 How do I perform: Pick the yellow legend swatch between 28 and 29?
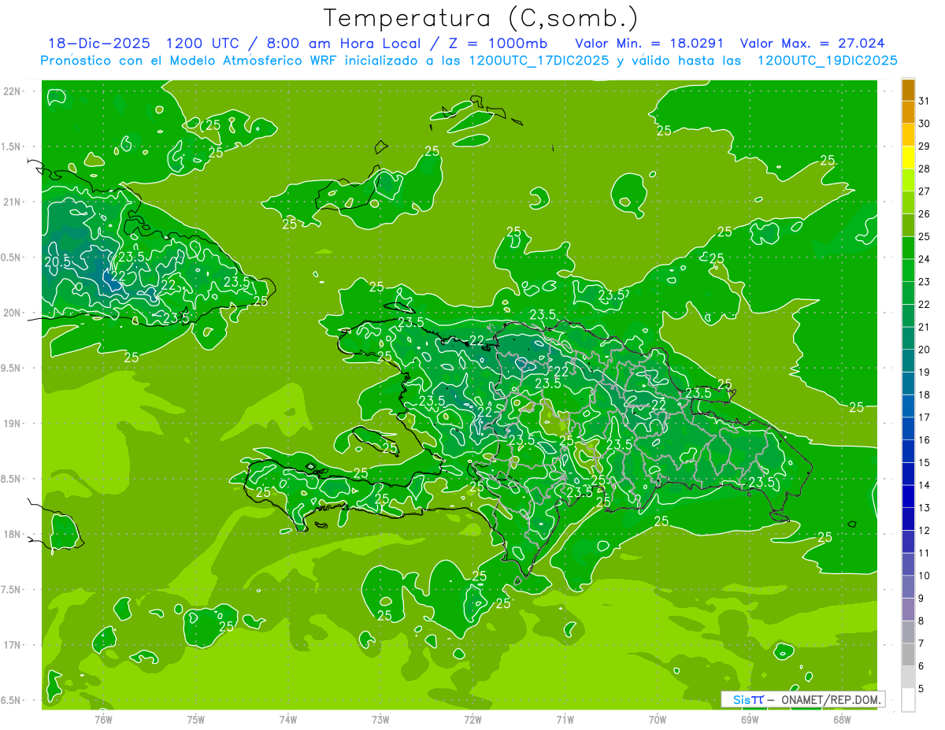point(908,157)
